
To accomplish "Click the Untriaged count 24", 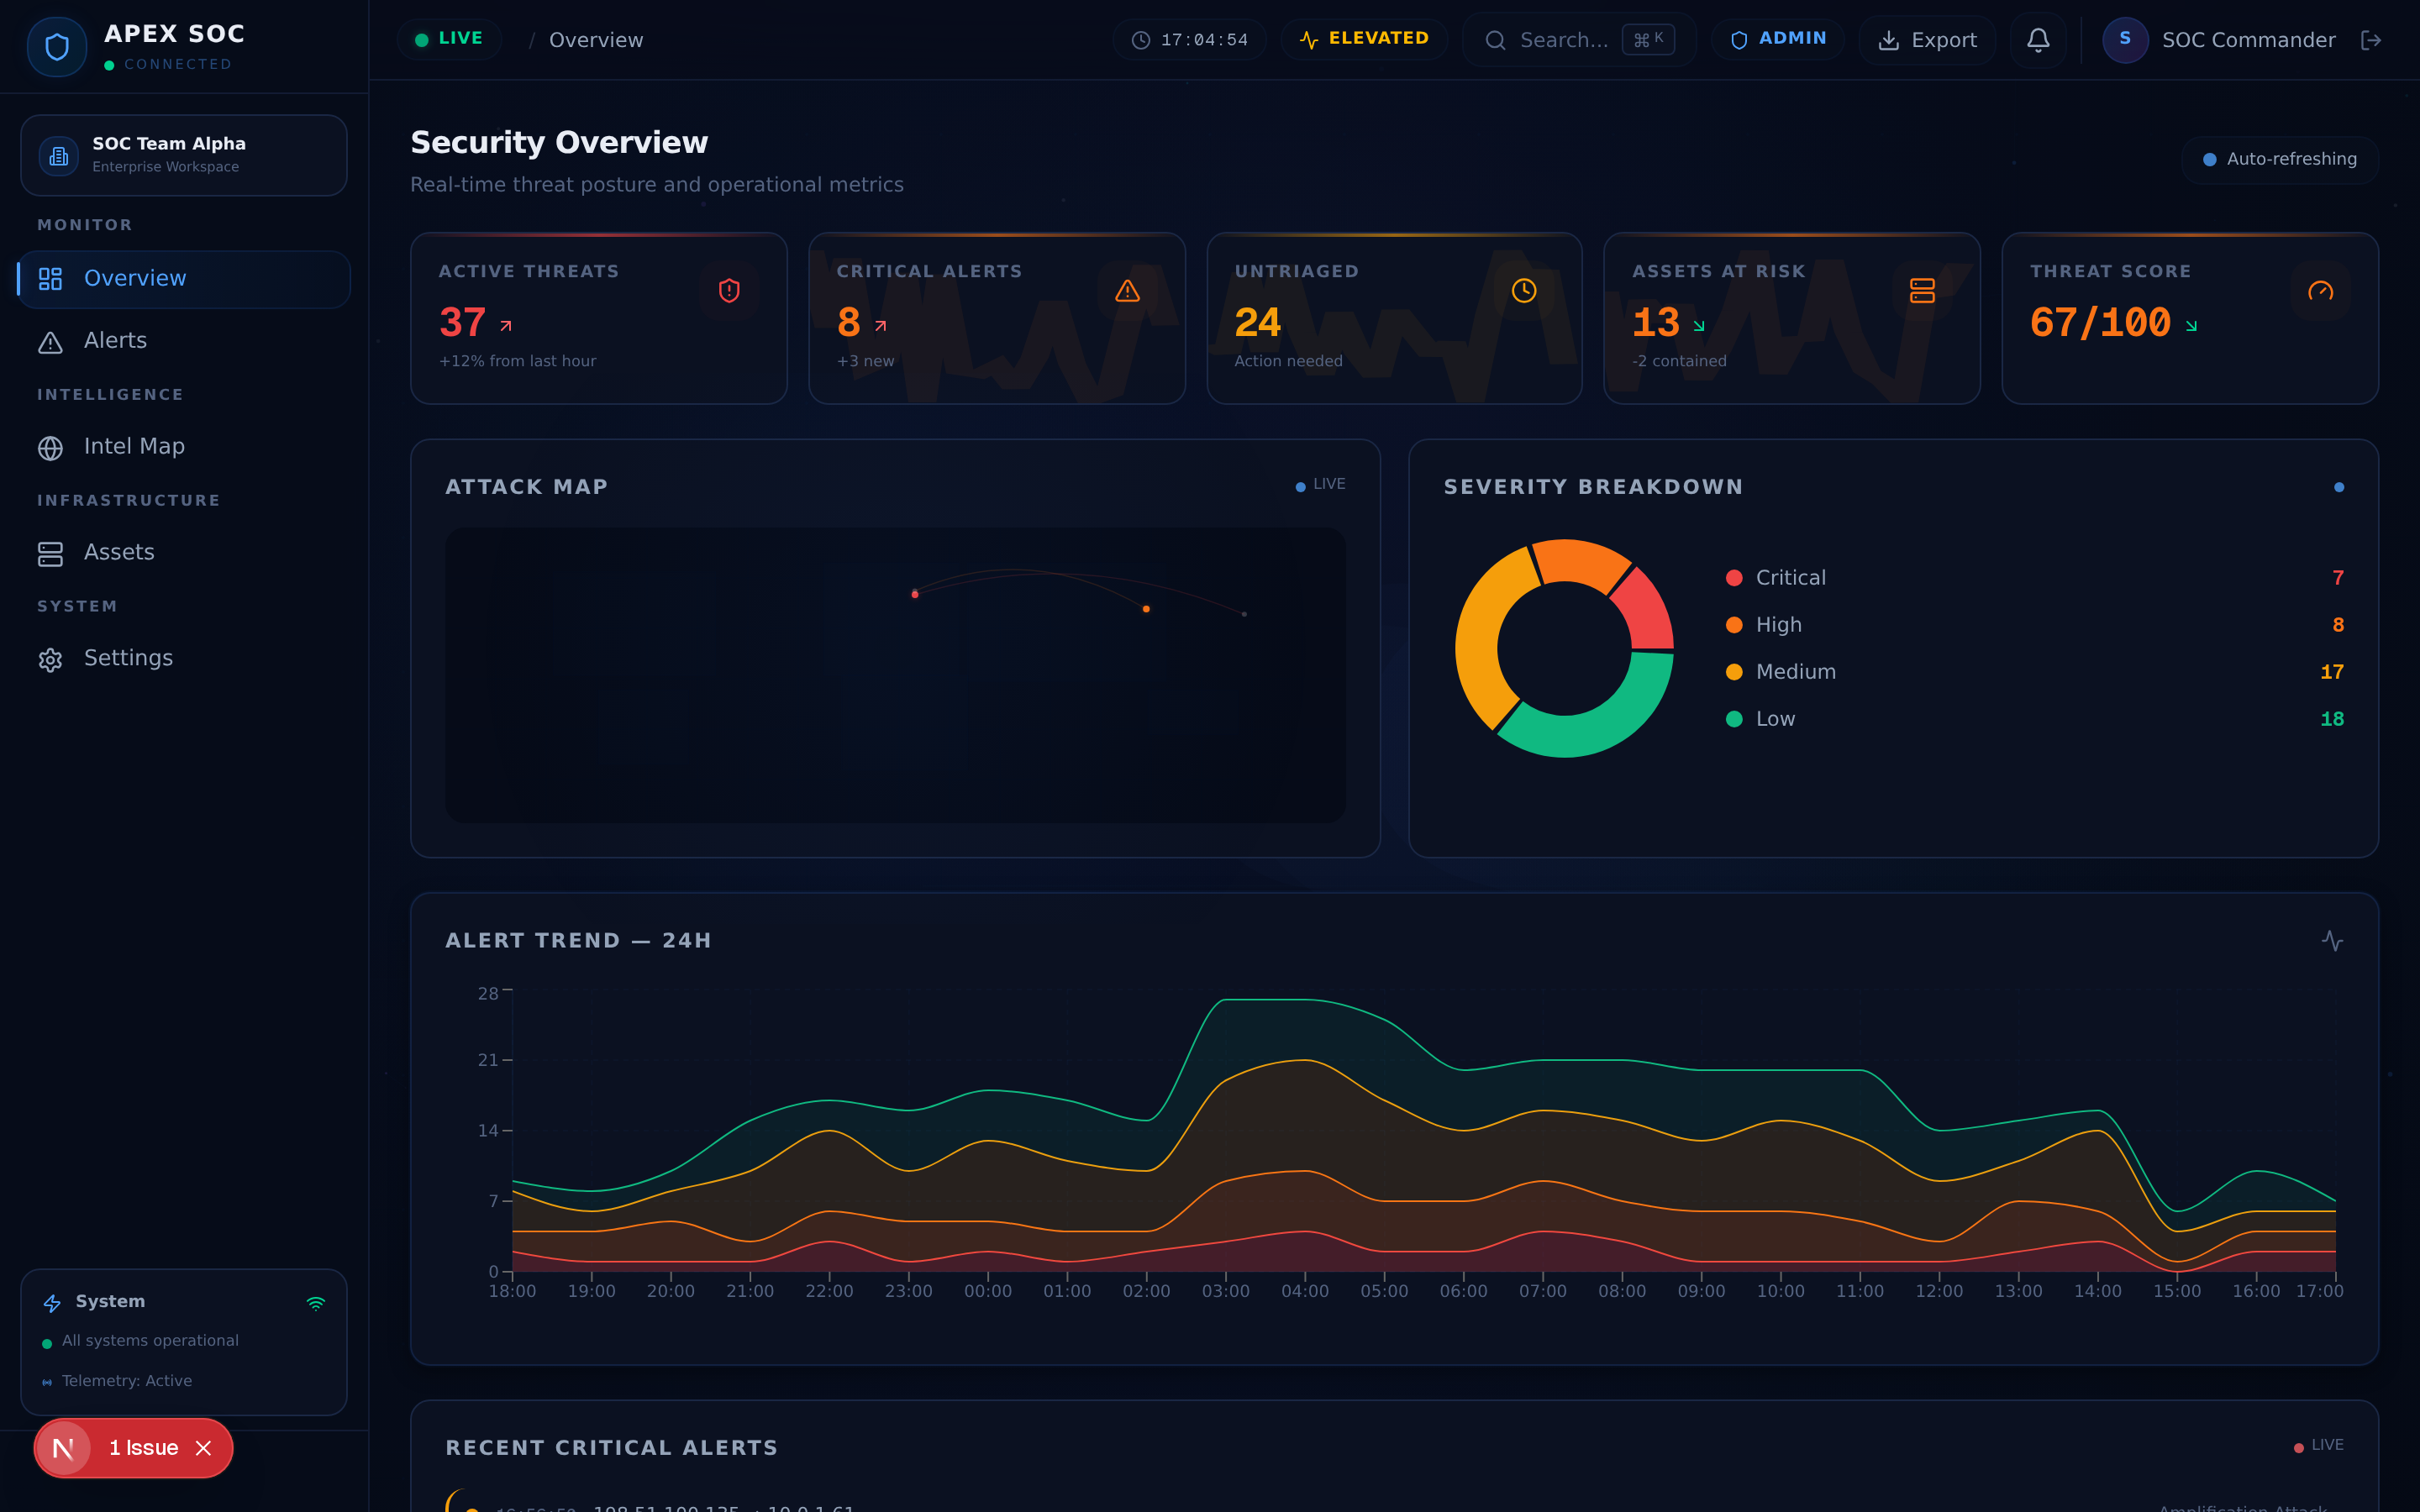I will pyautogui.click(x=1258, y=322).
